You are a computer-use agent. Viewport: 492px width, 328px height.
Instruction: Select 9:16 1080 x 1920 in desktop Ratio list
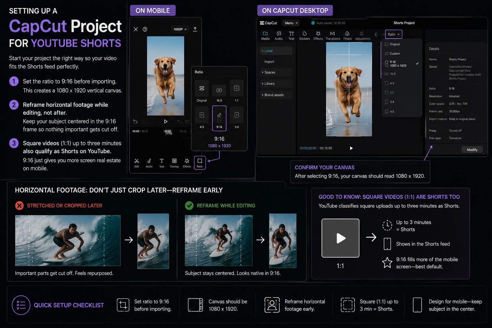pos(402,64)
